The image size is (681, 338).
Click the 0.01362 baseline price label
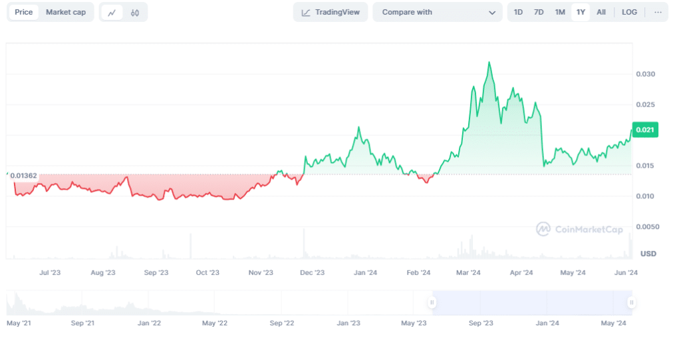coord(23,176)
